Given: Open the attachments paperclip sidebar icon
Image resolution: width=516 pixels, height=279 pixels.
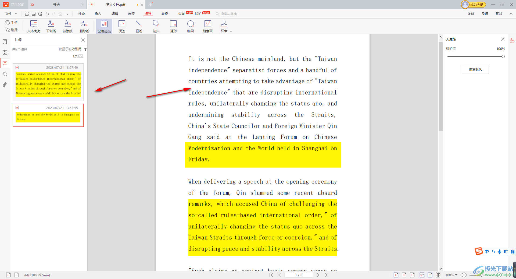Looking at the screenshot, I should (x=5, y=85).
